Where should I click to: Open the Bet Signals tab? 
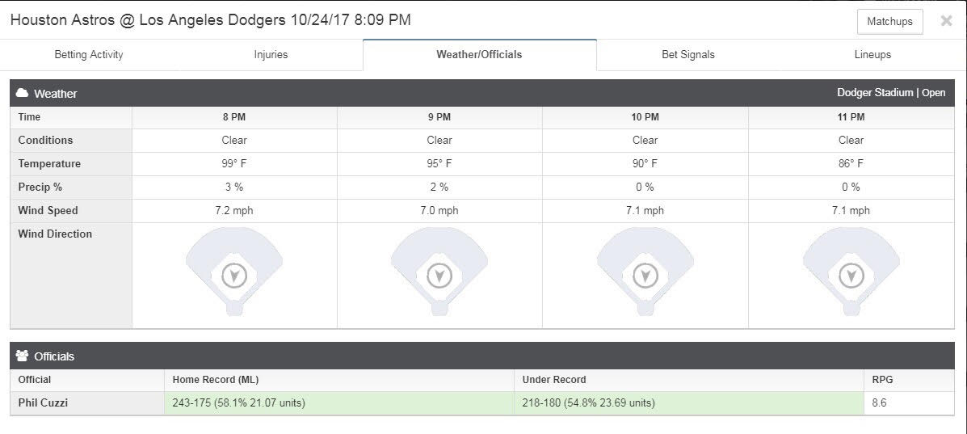(x=687, y=54)
